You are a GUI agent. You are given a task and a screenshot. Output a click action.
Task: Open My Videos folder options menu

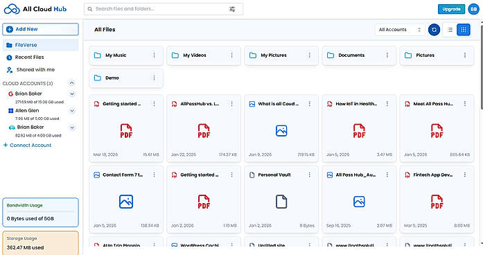pyautogui.click(x=231, y=55)
